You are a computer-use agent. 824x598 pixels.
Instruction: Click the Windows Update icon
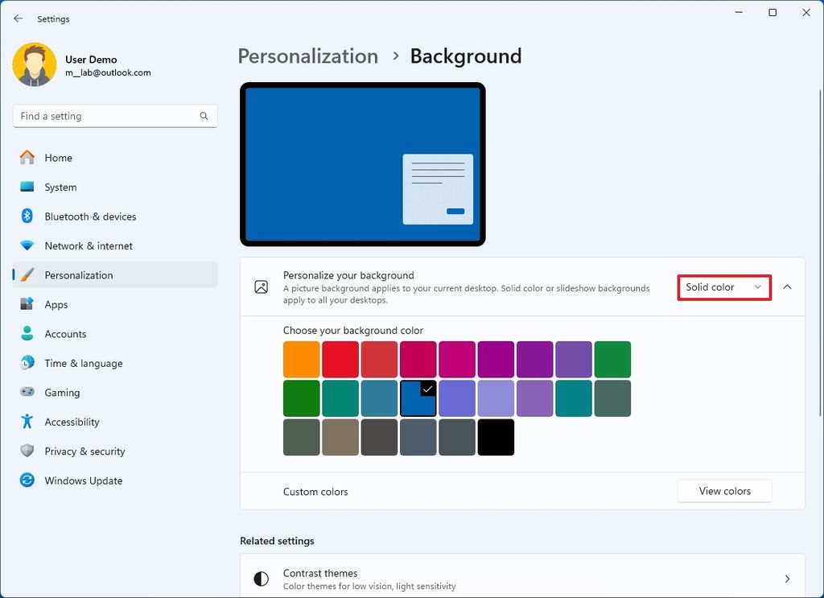[27, 480]
